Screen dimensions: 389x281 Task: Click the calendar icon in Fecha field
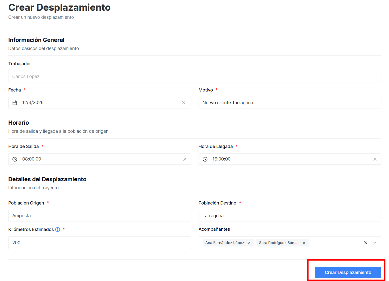click(15, 103)
